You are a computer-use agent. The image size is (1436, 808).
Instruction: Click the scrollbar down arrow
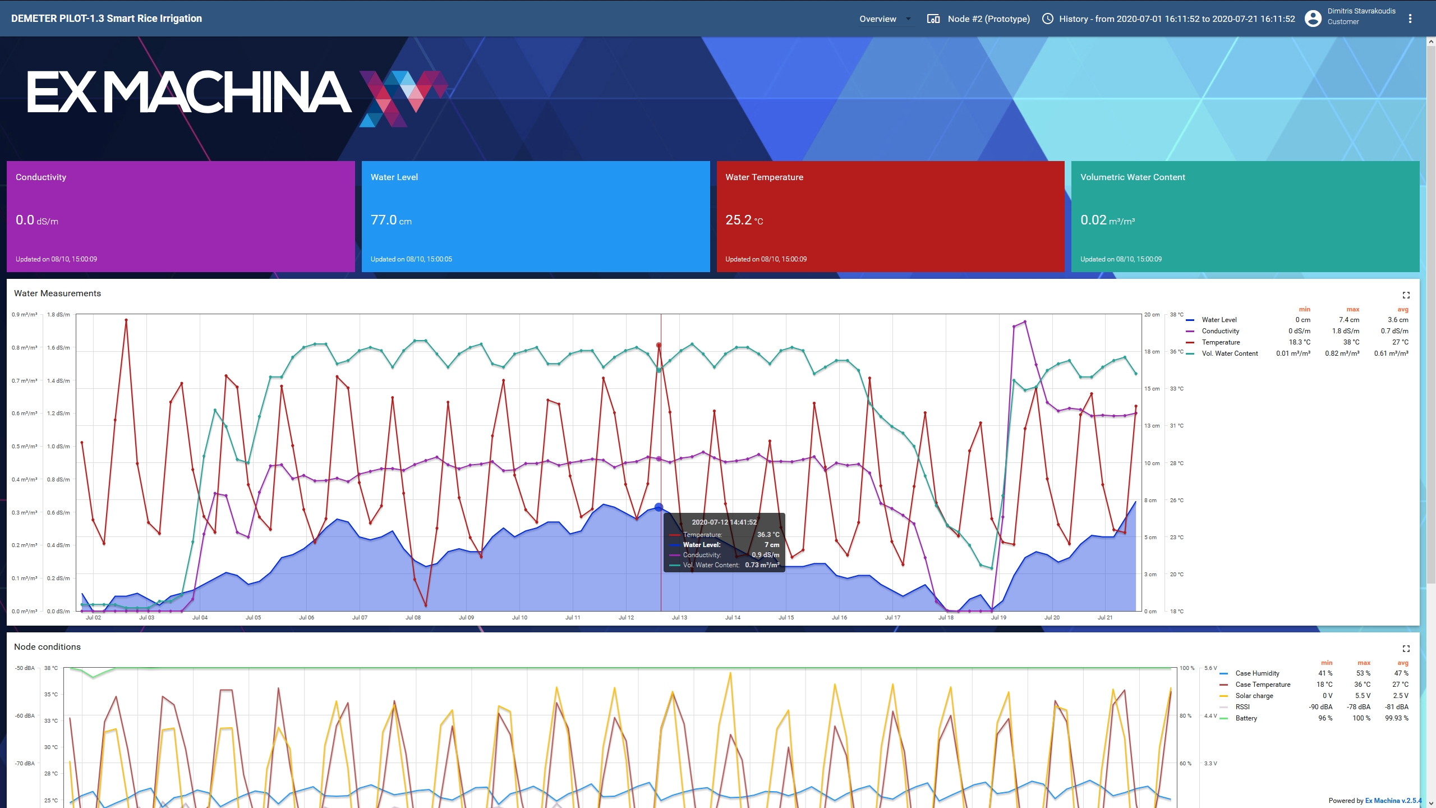[1431, 804]
